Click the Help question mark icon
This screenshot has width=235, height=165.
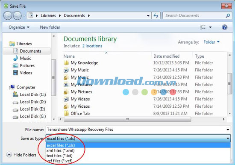[224, 27]
